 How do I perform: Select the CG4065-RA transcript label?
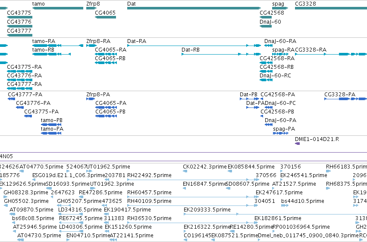pyautogui.click(x=110, y=50)
